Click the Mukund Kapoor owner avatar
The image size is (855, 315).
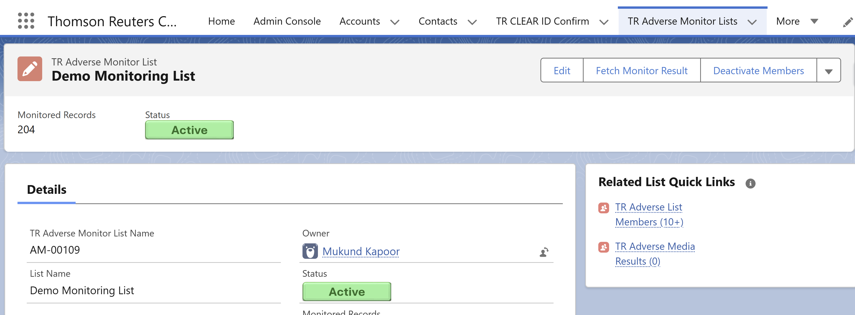click(310, 251)
